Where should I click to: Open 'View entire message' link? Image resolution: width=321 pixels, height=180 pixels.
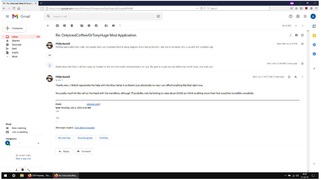84,128
